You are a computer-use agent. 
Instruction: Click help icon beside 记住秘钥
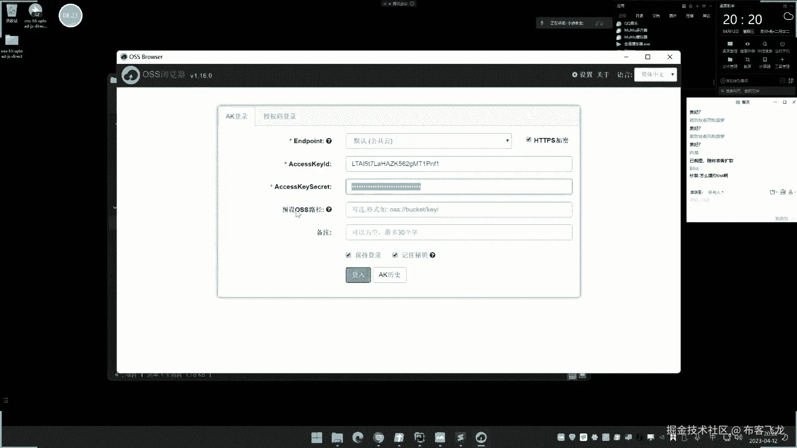click(433, 255)
